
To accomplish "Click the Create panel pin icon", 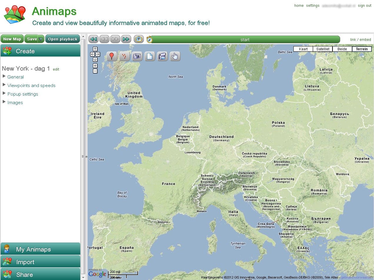I will (7, 51).
